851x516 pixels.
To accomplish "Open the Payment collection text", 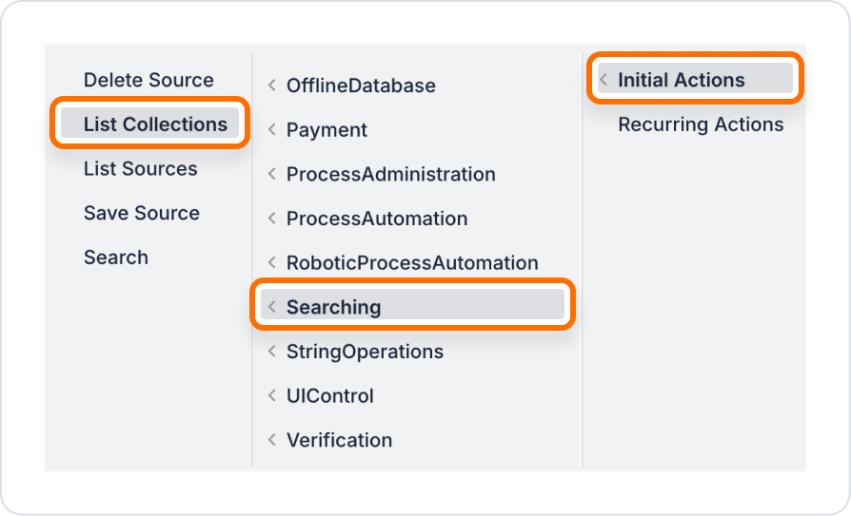I will tap(327, 130).
